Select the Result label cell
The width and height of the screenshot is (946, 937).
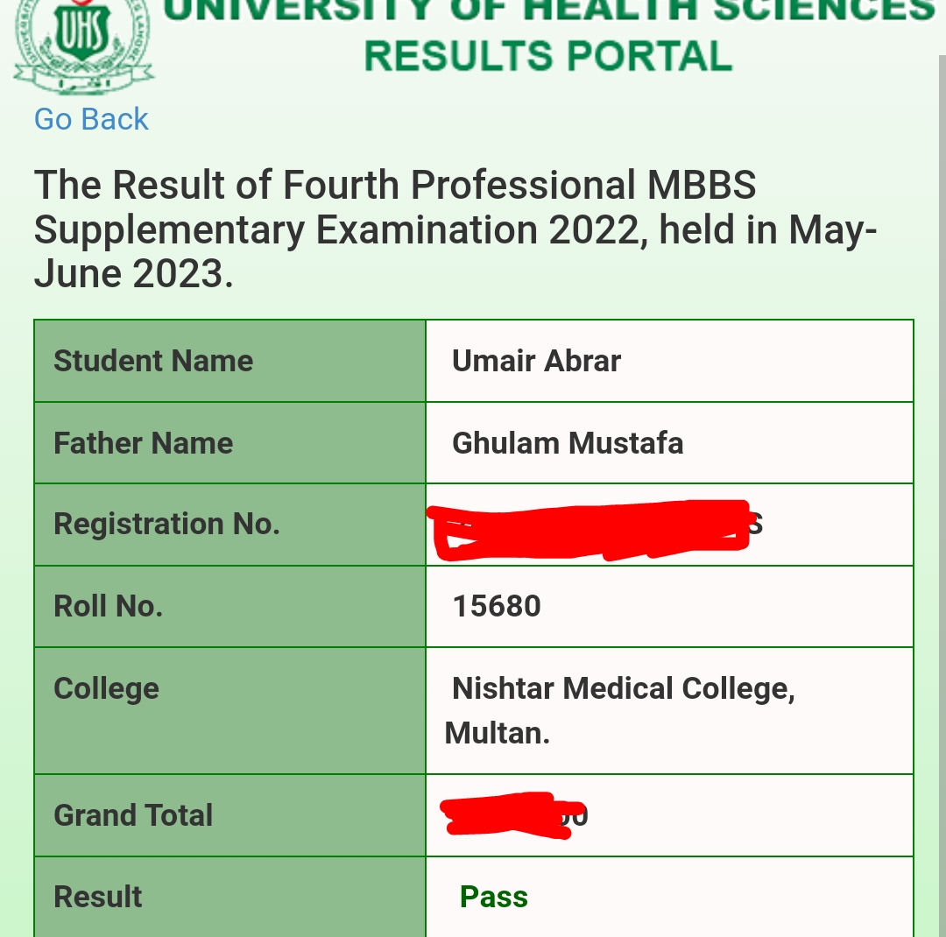point(229,898)
